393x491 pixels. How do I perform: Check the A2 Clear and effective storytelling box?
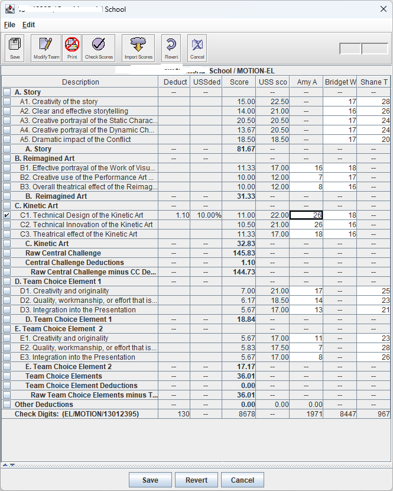[x=7, y=111]
